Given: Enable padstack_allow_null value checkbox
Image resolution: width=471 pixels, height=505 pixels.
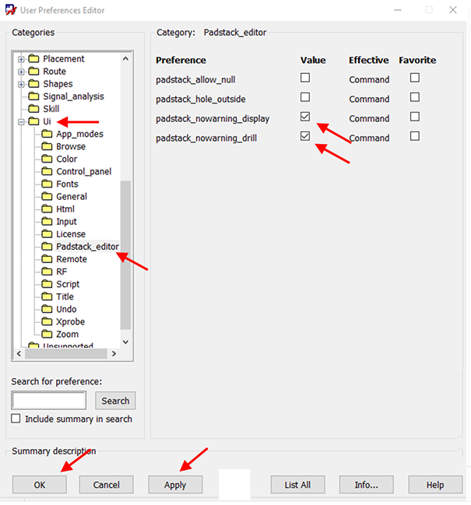Looking at the screenshot, I should (305, 78).
